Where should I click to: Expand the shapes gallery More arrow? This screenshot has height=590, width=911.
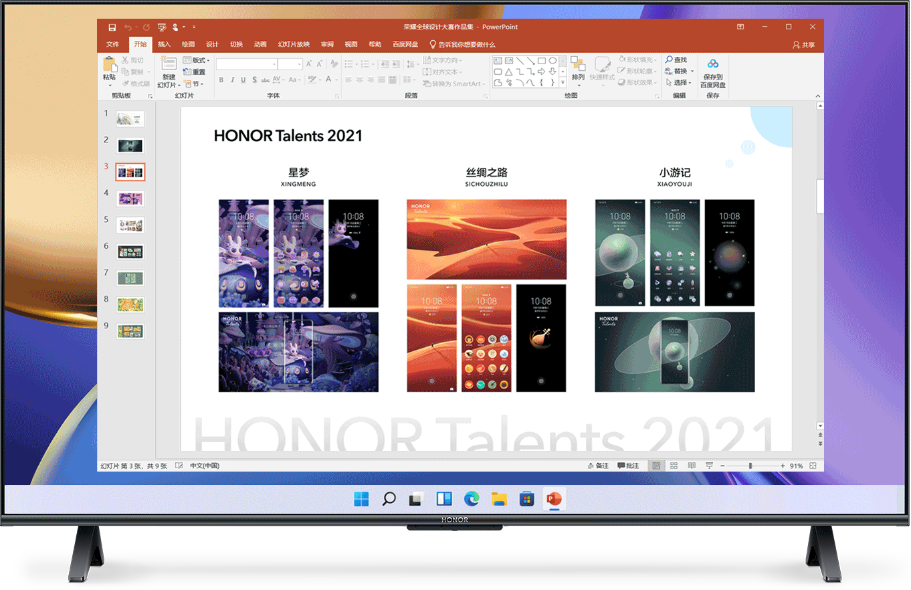[x=563, y=82]
